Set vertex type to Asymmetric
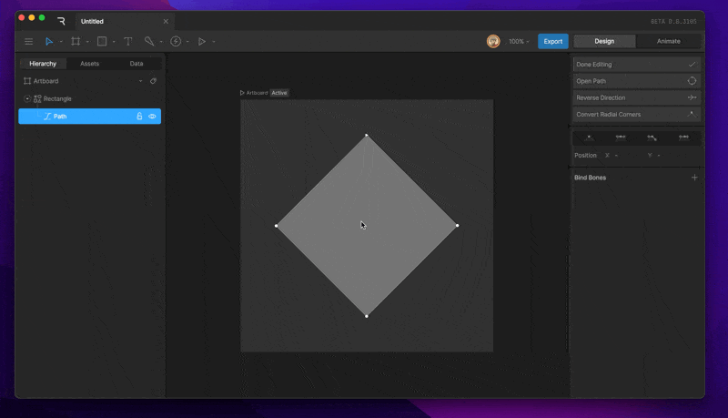 click(x=683, y=138)
